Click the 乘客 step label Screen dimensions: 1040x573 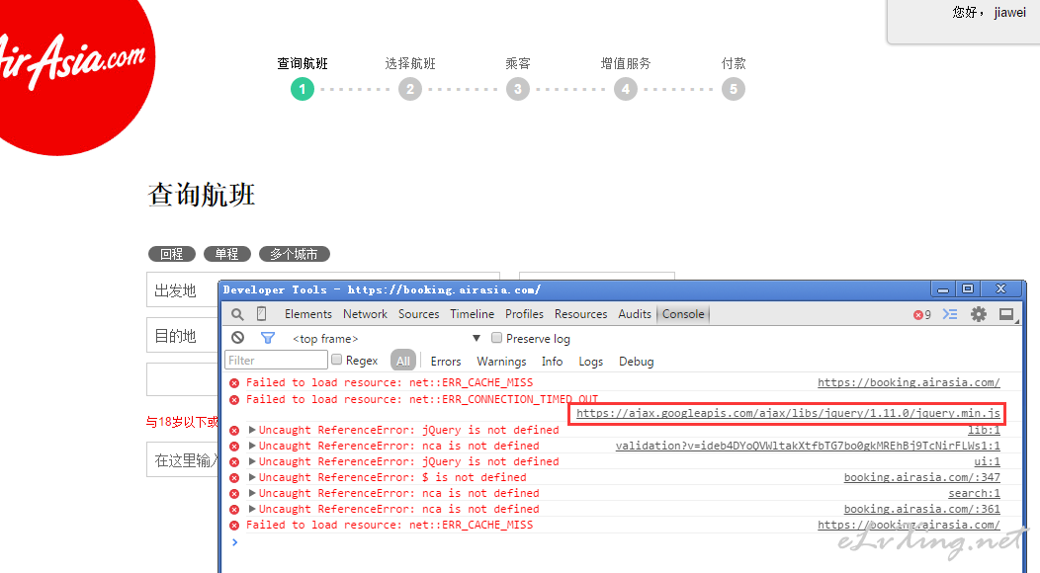(518, 63)
